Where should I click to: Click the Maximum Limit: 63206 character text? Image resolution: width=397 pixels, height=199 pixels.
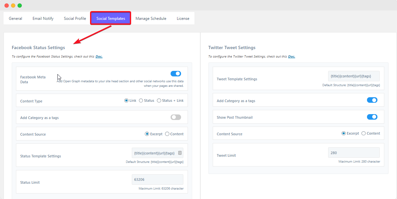(161, 189)
